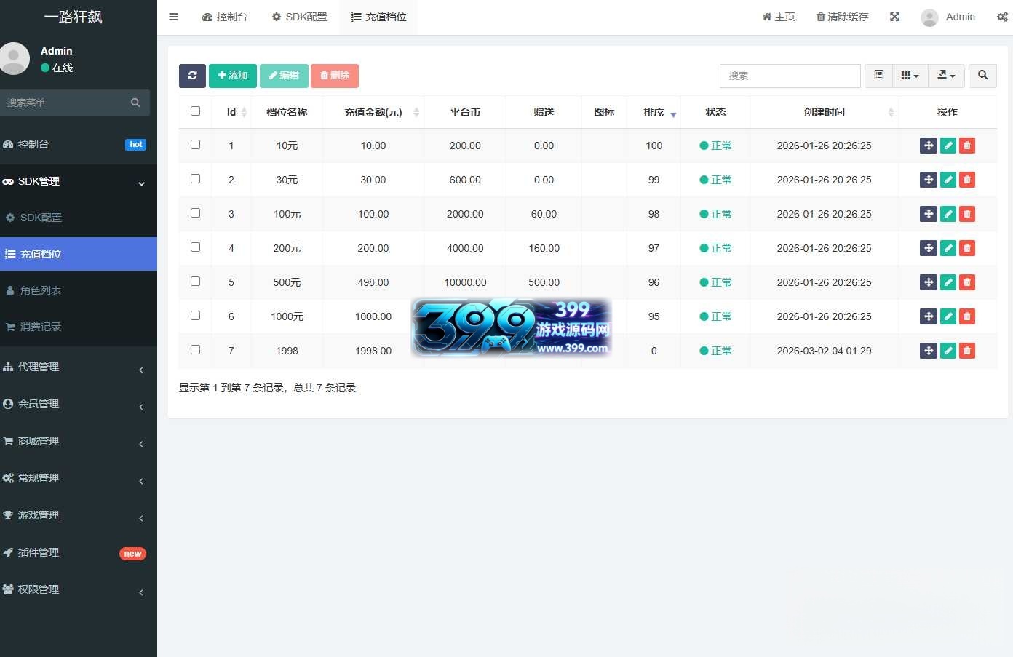Check the checkbox for row Id 1
1013x657 pixels.
tap(195, 145)
